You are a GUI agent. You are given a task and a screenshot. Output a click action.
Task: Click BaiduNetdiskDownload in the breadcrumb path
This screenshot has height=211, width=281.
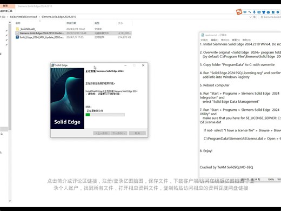coord(23,17)
